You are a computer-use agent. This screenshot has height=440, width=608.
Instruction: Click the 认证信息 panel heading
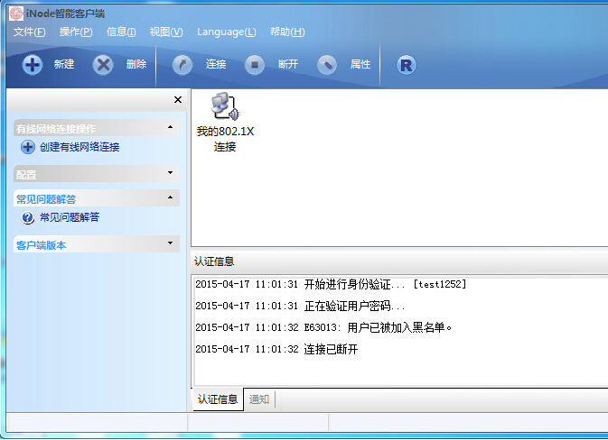click(x=214, y=261)
